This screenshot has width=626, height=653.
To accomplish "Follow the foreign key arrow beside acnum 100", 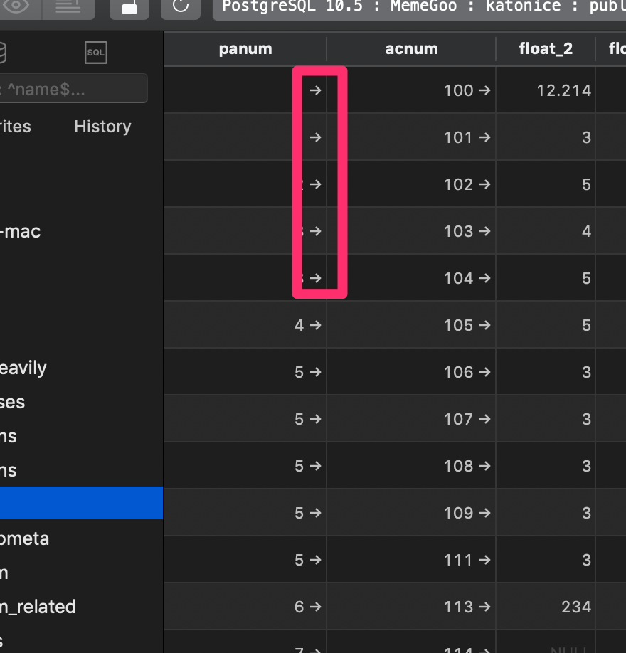I will [486, 90].
